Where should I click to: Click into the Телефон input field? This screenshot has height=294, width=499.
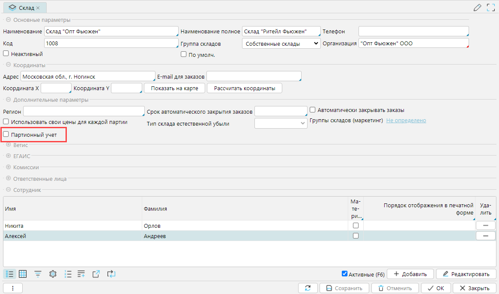413,32
